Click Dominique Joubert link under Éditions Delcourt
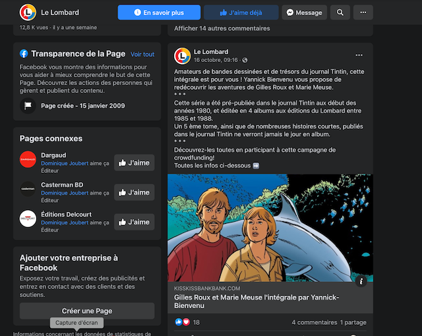Screen dimensions: 422x336 65,222
